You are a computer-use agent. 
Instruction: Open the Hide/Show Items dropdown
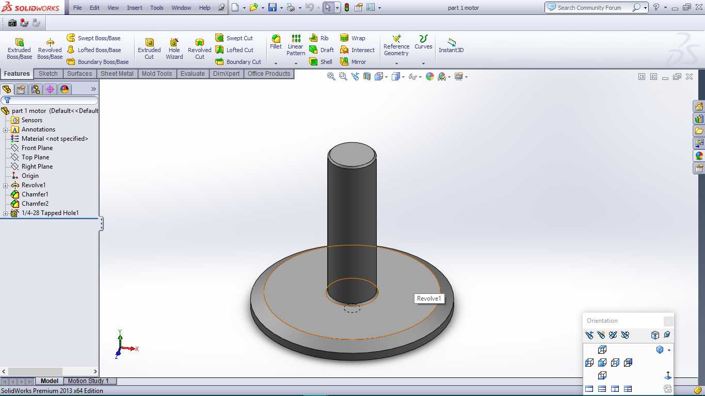420,77
